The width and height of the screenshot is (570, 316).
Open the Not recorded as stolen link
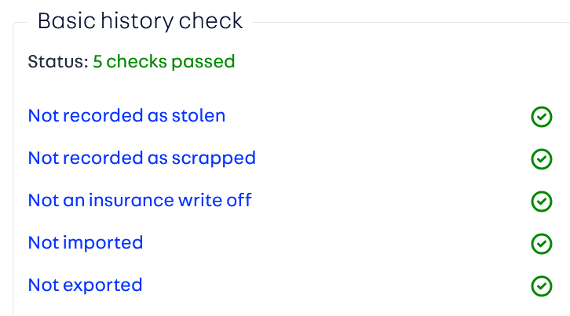click(x=126, y=116)
